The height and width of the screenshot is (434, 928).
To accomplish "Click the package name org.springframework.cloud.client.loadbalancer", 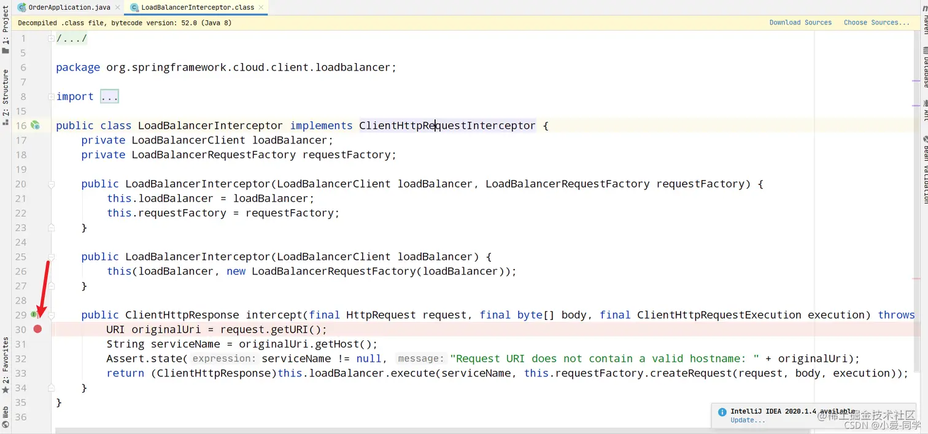I will point(248,67).
